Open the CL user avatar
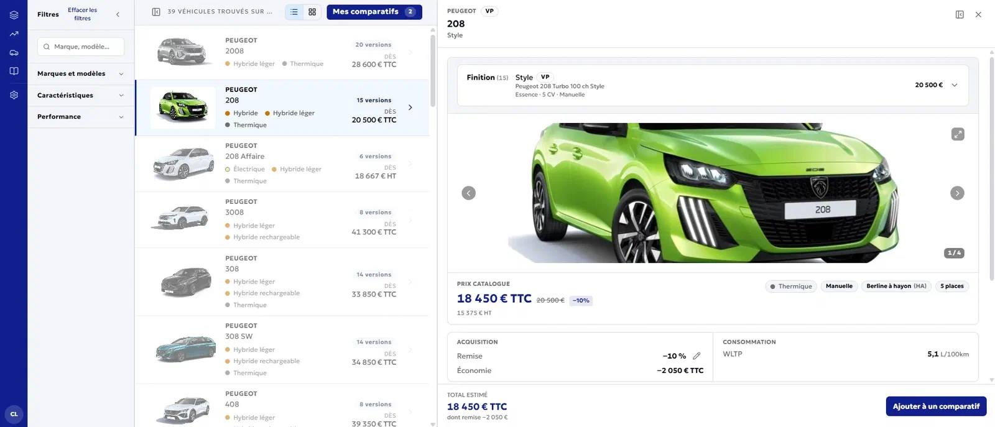This screenshot has width=995, height=427. point(14,414)
